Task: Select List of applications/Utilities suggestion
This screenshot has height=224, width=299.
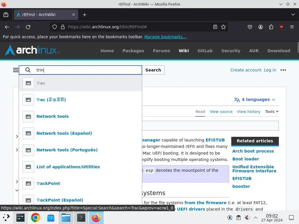Action: [x=80, y=167]
